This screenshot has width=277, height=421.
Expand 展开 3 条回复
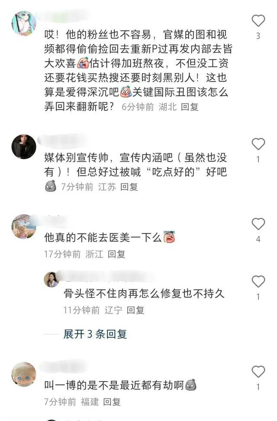click(x=95, y=334)
